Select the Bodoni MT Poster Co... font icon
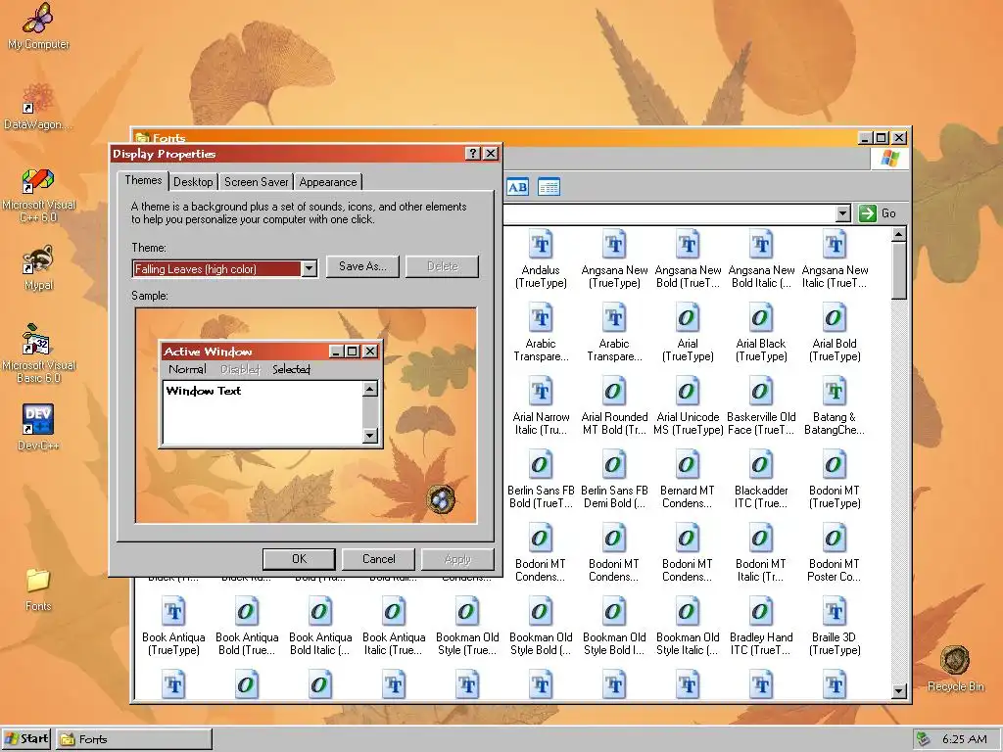Screen dimensions: 1003x752 [835, 540]
